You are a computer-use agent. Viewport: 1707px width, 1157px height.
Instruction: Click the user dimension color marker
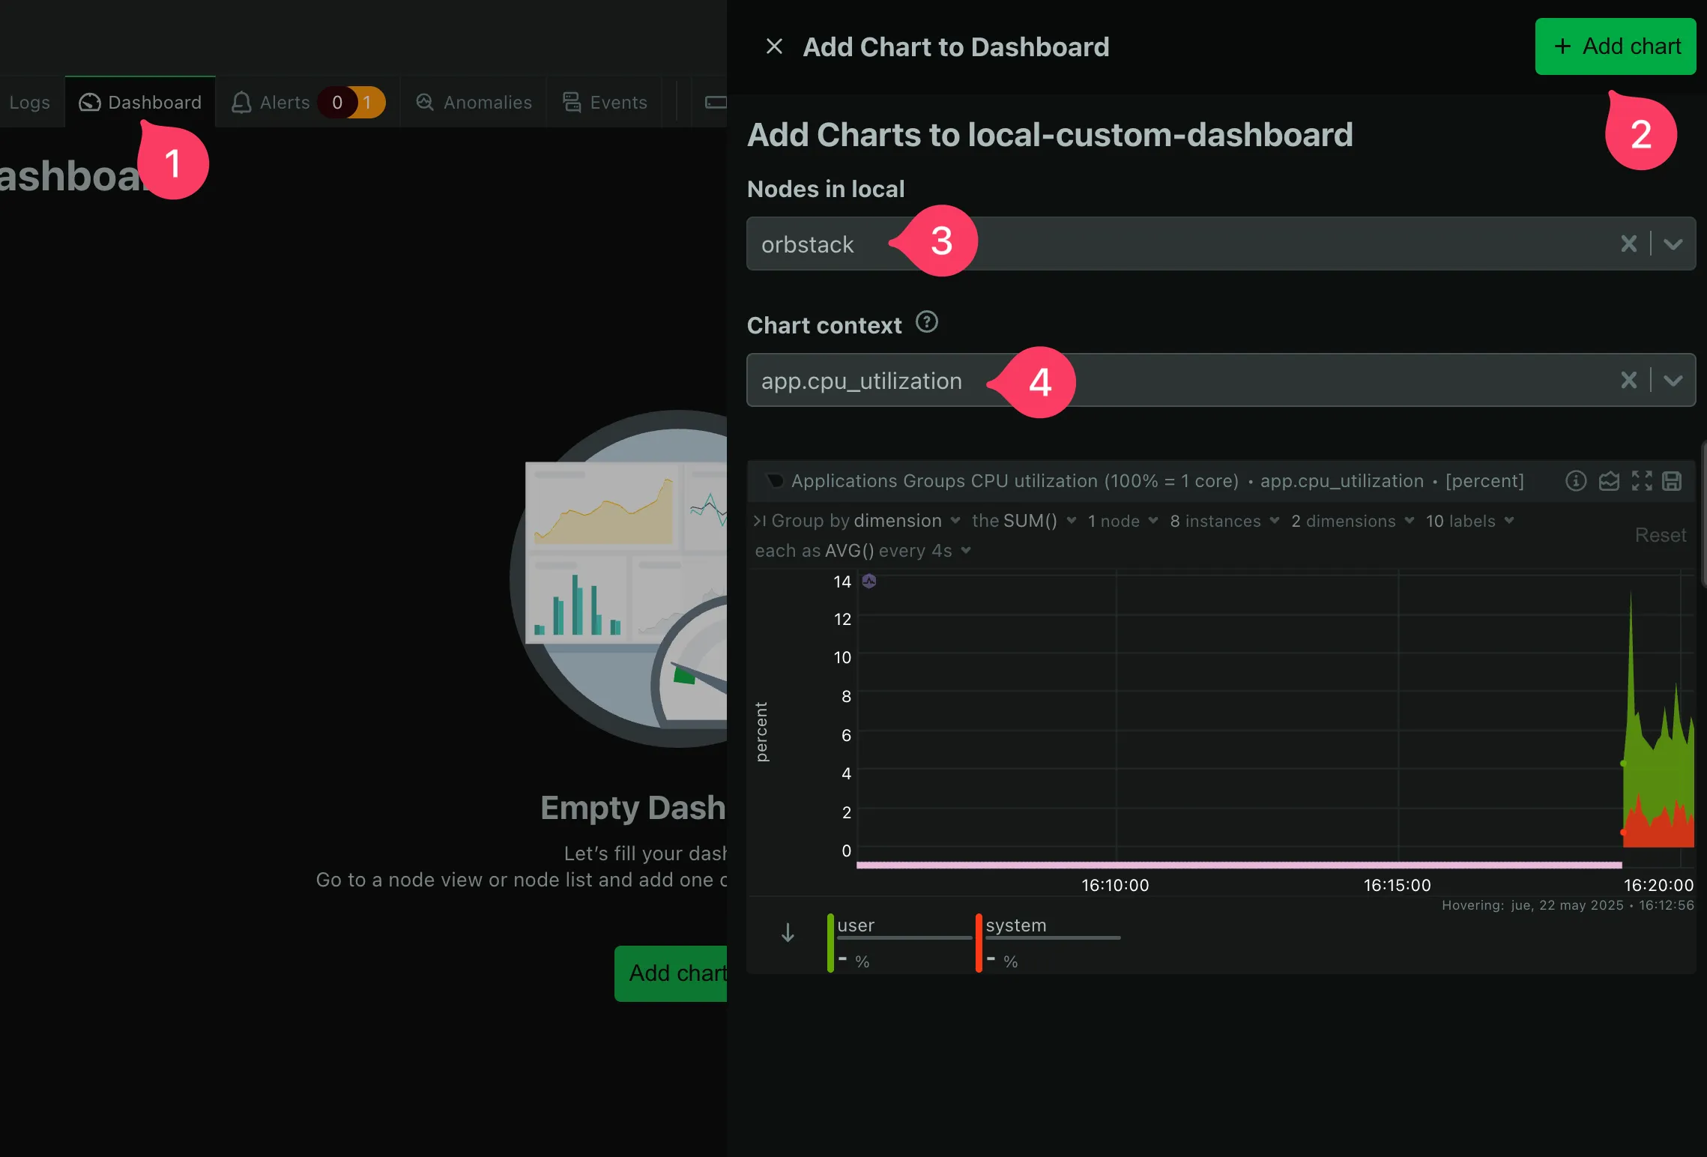(830, 940)
